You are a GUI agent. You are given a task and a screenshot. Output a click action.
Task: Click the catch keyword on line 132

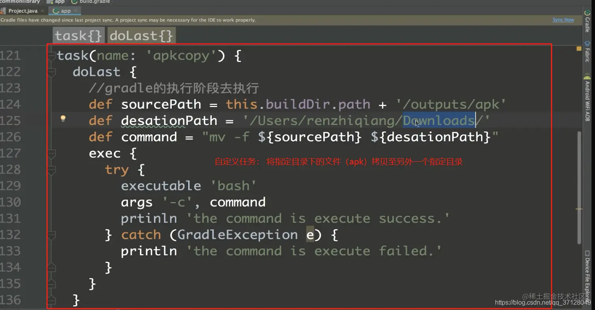pos(141,235)
